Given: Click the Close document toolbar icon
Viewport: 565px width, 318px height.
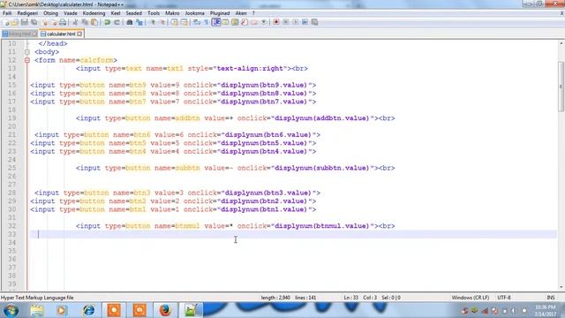Looking at the screenshot, I should coord(44,22).
